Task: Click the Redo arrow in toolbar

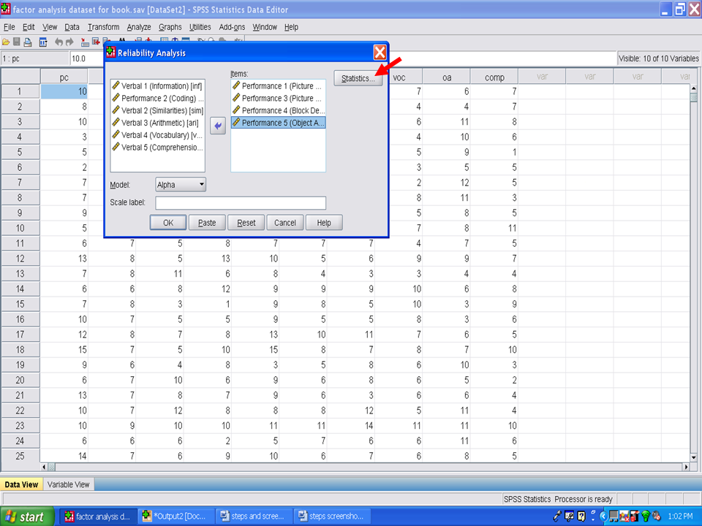Action: (x=69, y=42)
